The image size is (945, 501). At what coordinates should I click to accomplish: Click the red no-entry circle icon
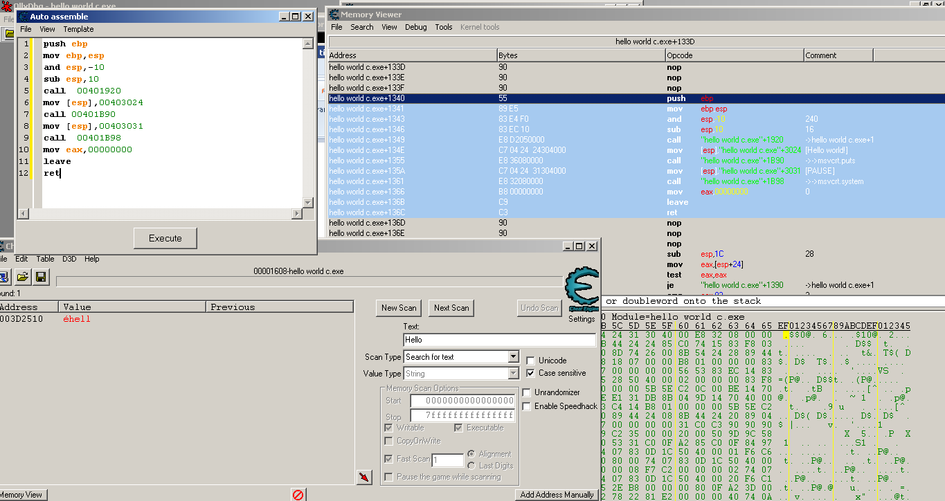point(298,495)
